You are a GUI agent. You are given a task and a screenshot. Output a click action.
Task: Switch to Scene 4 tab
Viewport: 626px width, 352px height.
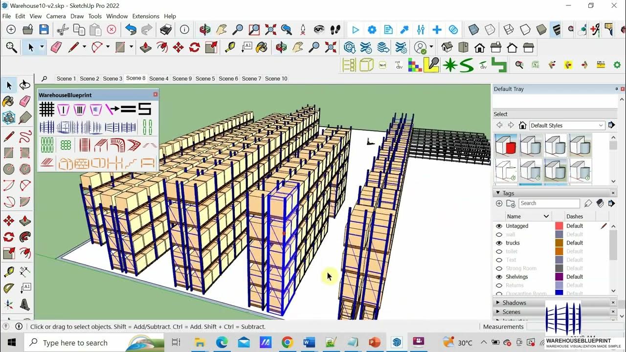click(159, 79)
